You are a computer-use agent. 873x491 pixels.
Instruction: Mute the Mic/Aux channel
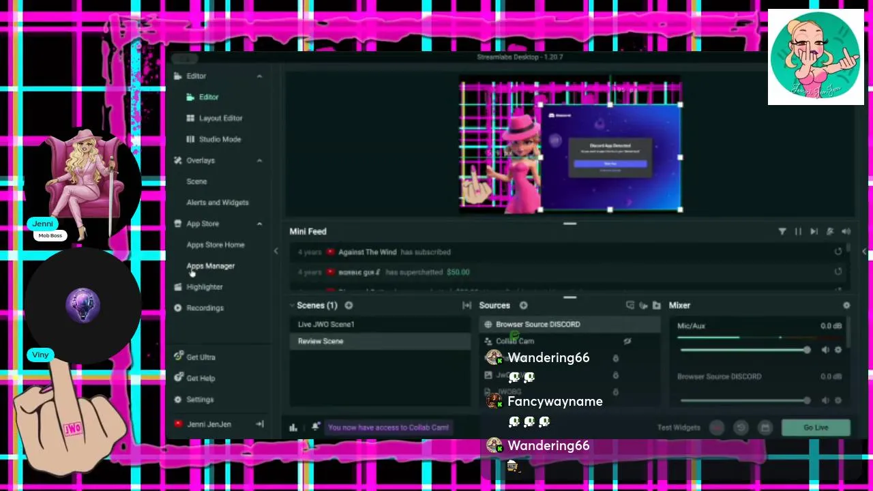point(825,350)
